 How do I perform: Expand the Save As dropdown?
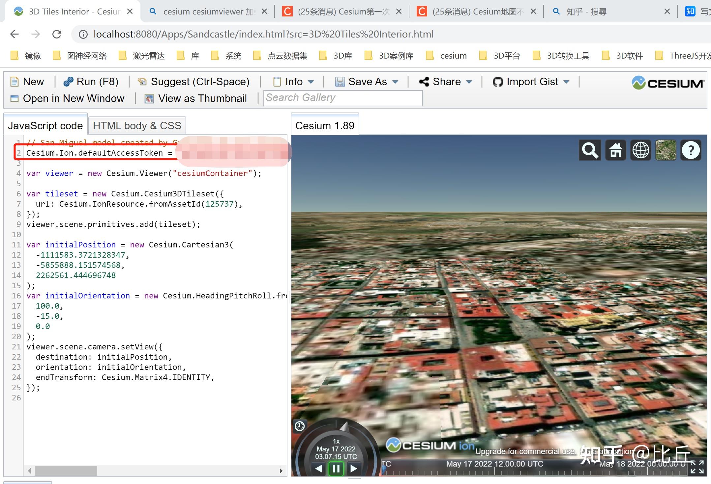pyautogui.click(x=367, y=82)
